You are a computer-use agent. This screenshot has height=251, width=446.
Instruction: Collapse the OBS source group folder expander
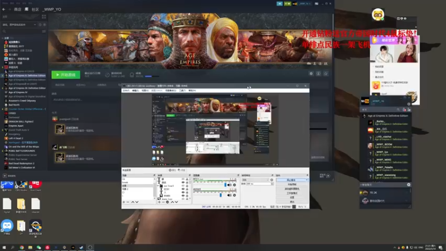[158, 186]
